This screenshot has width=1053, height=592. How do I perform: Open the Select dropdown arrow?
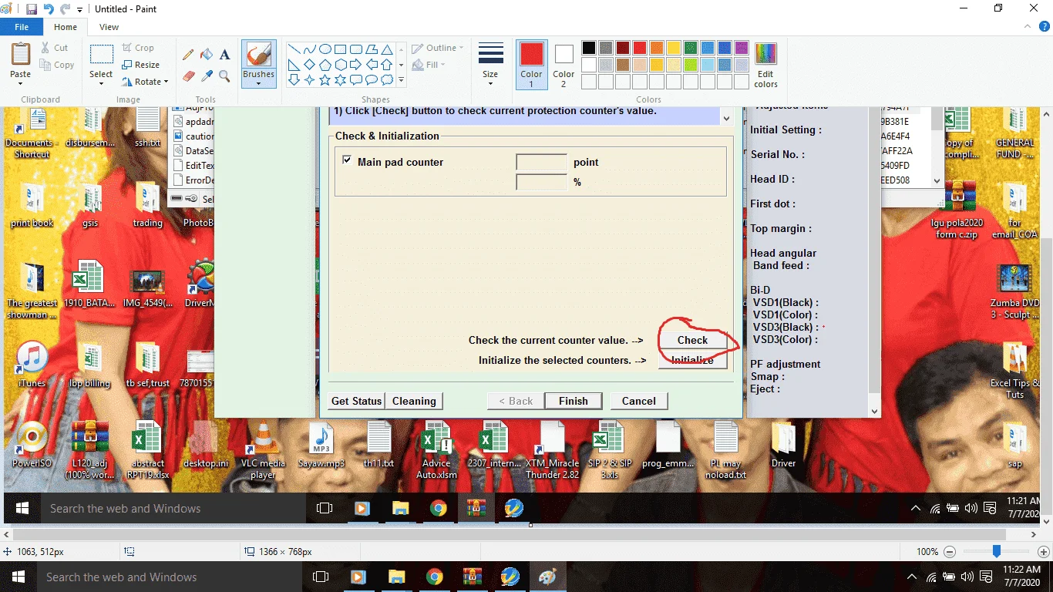[x=101, y=83]
